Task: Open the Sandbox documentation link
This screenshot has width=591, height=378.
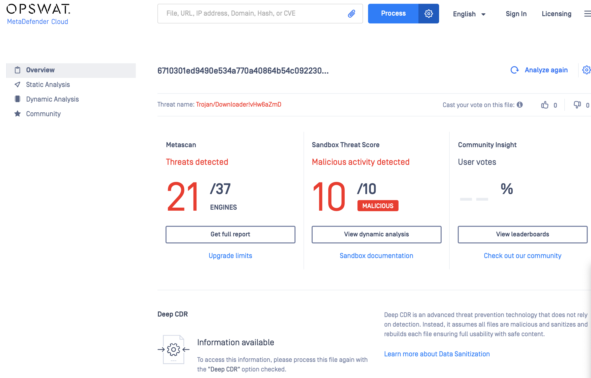Action: point(376,256)
